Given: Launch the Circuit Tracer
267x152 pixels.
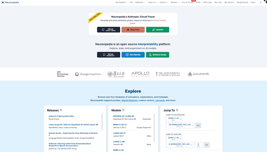Looking at the screenshot, I should [158, 30].
